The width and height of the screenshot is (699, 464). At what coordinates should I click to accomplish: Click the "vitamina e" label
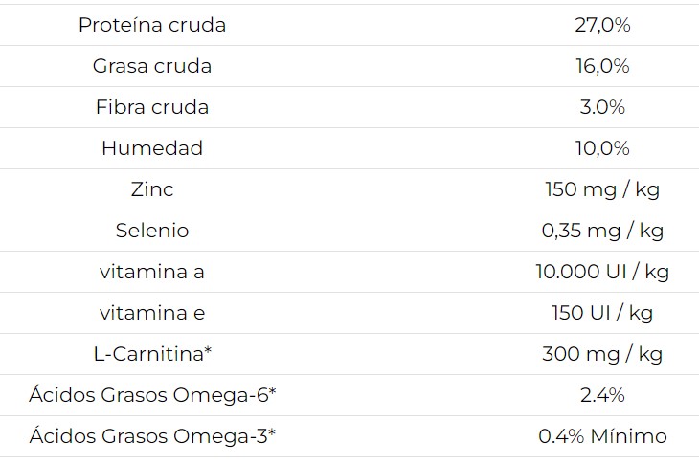coord(152,313)
